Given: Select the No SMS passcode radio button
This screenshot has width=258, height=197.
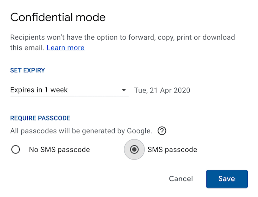Looking at the screenshot, I should [16, 150].
